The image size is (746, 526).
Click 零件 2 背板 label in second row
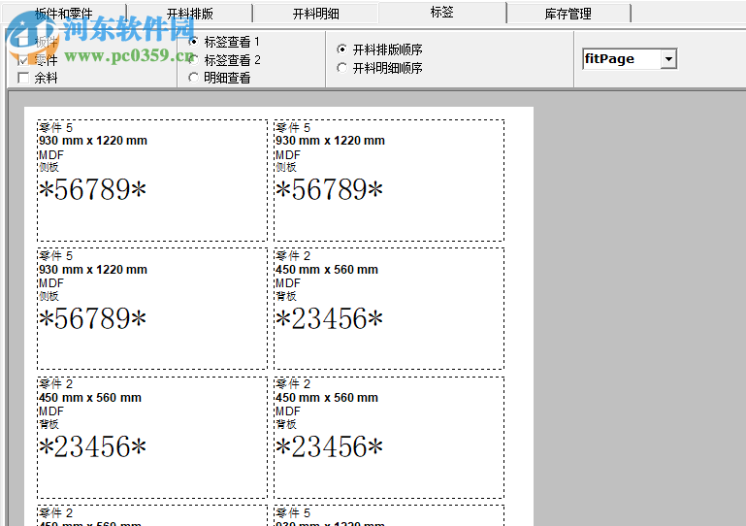(389, 308)
